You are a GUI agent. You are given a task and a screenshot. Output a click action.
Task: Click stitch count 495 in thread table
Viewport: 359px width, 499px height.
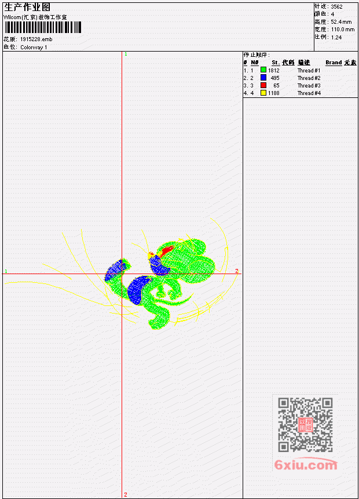coord(275,78)
